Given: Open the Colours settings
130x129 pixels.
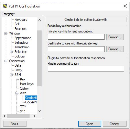Looking at the screenshot, I should tap(20, 56).
